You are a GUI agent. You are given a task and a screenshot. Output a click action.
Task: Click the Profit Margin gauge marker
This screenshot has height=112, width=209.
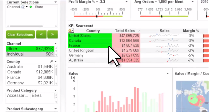[x=97, y=16]
